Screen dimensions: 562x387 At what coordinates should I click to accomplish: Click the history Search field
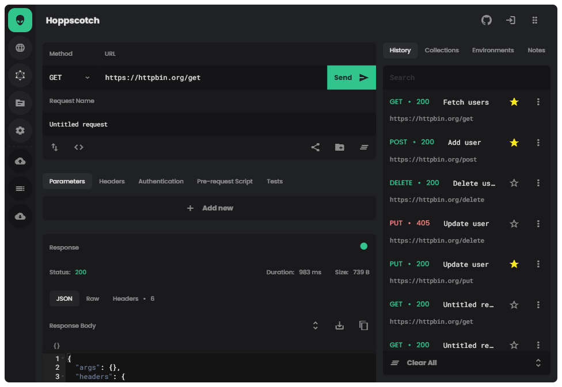[x=466, y=78]
